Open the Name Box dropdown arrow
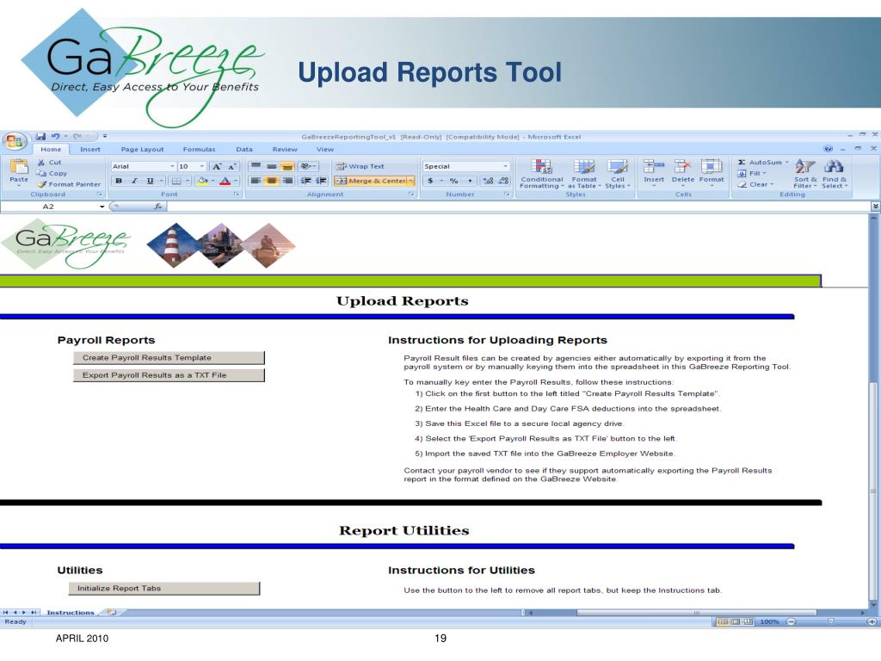The width and height of the screenshot is (881, 661). (102, 207)
